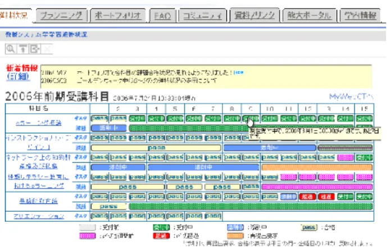Click the red 超過 swatch in legend

pos(161,235)
